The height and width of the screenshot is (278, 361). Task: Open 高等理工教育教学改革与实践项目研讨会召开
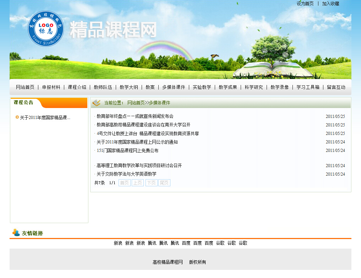click(x=139, y=165)
